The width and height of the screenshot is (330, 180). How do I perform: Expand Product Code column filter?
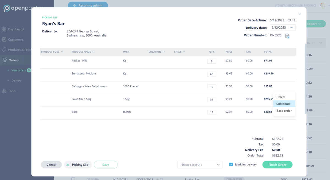[x=62, y=52]
